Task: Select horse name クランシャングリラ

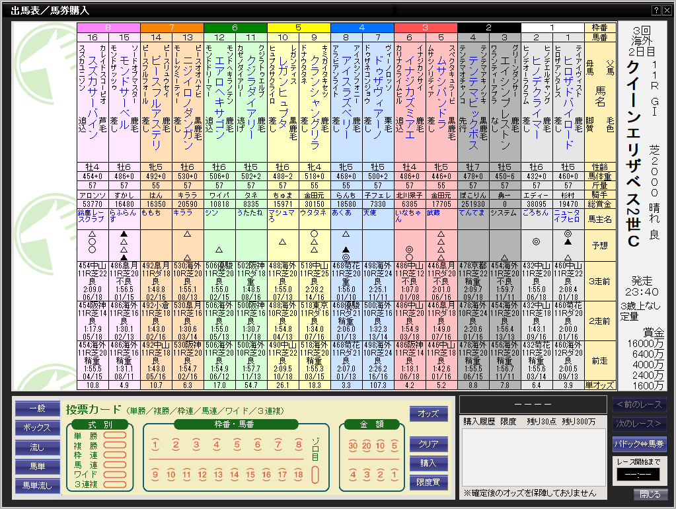Action: (x=315, y=102)
